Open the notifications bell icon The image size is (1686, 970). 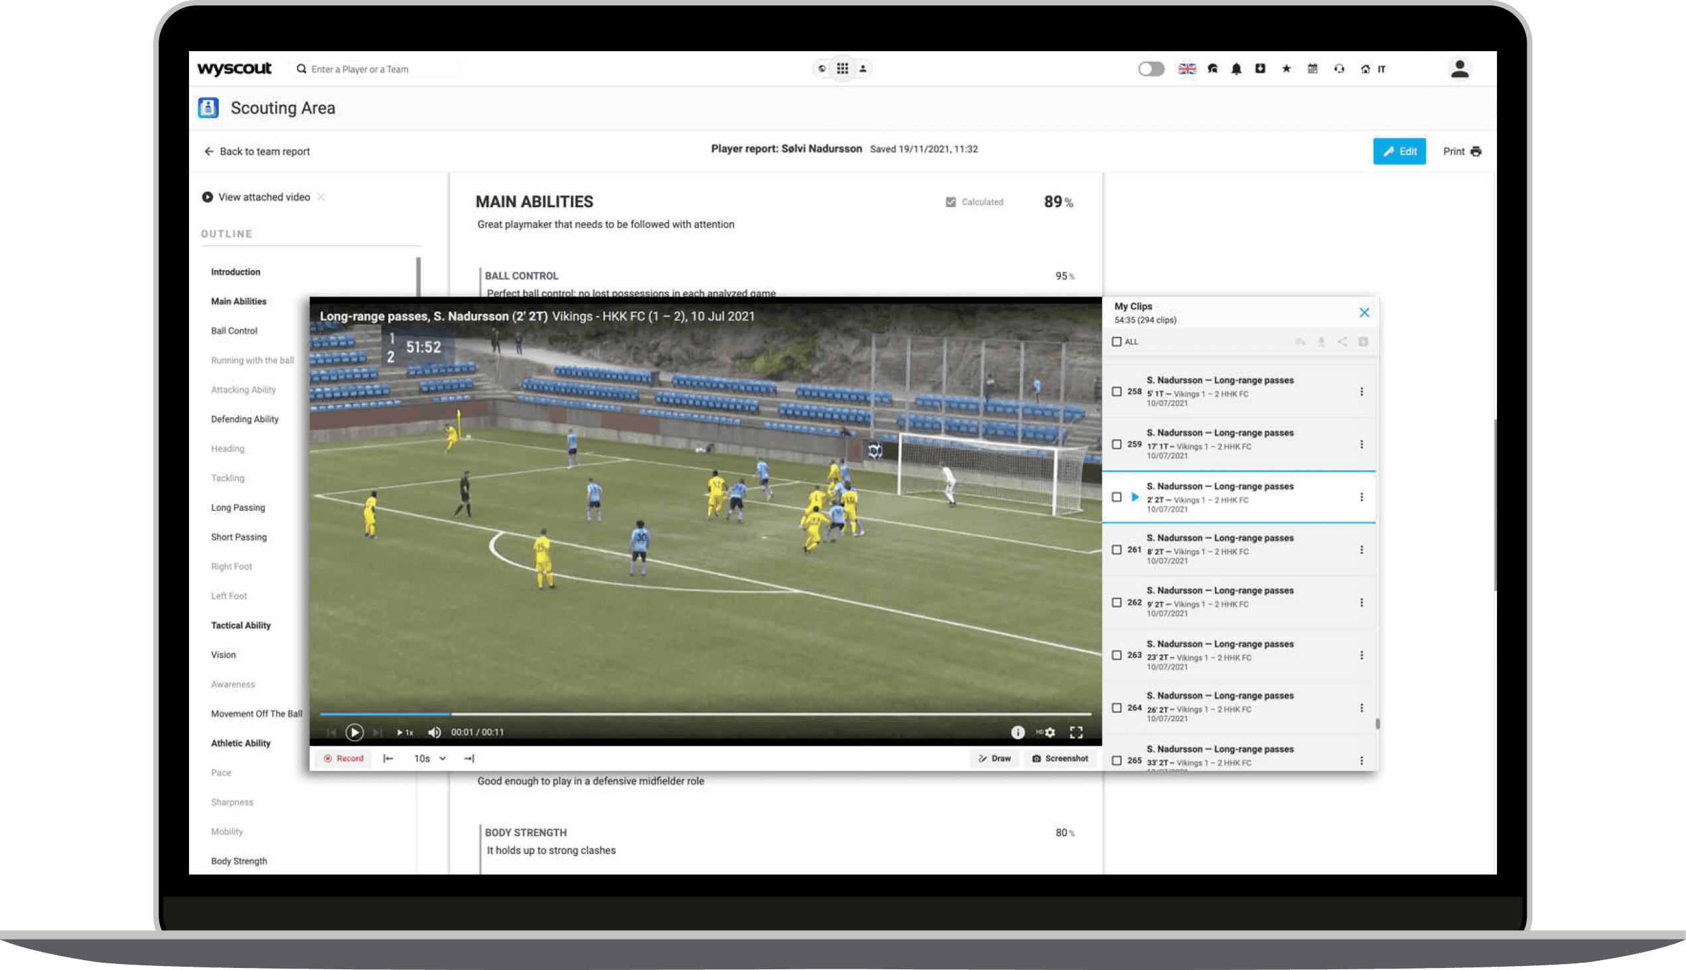tap(1236, 68)
